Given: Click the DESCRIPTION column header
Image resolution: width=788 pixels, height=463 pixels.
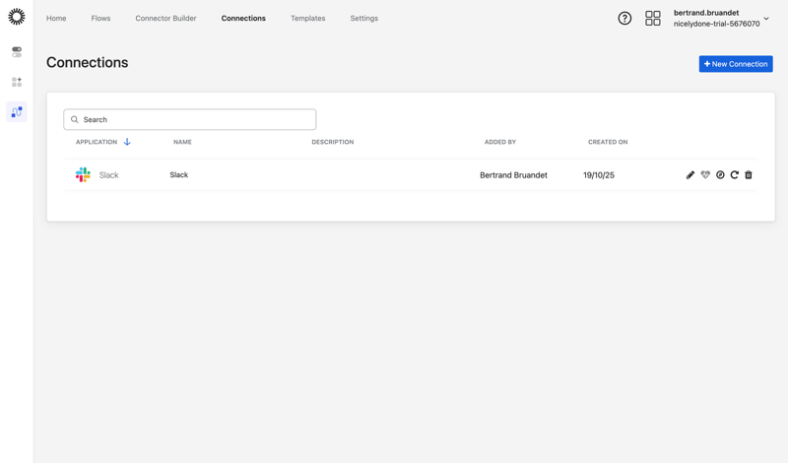Looking at the screenshot, I should (x=333, y=142).
